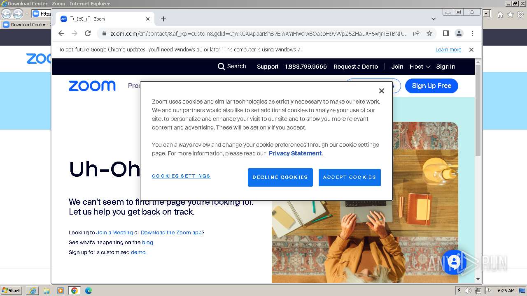
Task: Click the magnifier Search in Zoom header
Action: pyautogui.click(x=232, y=67)
